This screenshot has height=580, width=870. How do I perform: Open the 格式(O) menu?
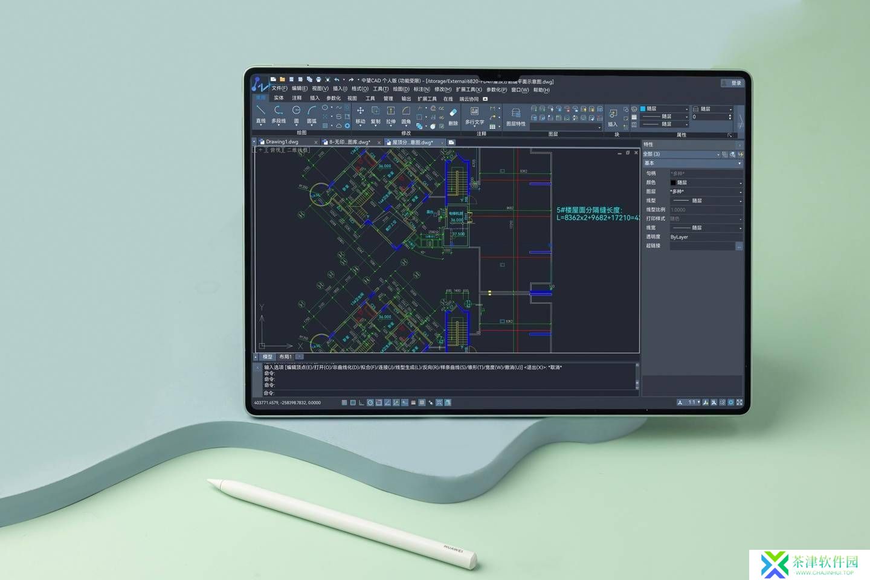360,89
